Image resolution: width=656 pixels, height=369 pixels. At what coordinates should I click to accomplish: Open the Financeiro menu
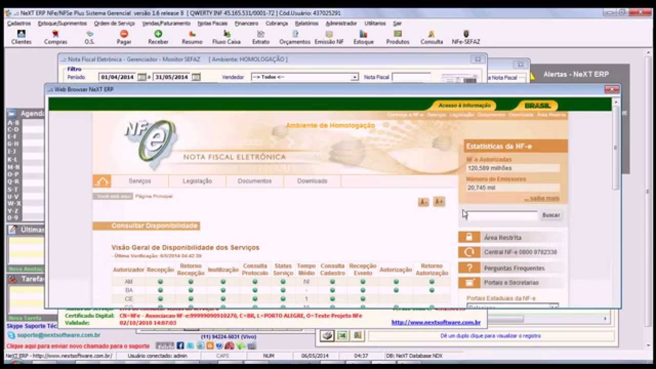tap(247, 23)
